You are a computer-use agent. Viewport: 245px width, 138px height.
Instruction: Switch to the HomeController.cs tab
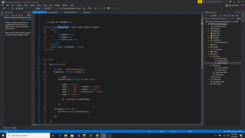point(70,12)
